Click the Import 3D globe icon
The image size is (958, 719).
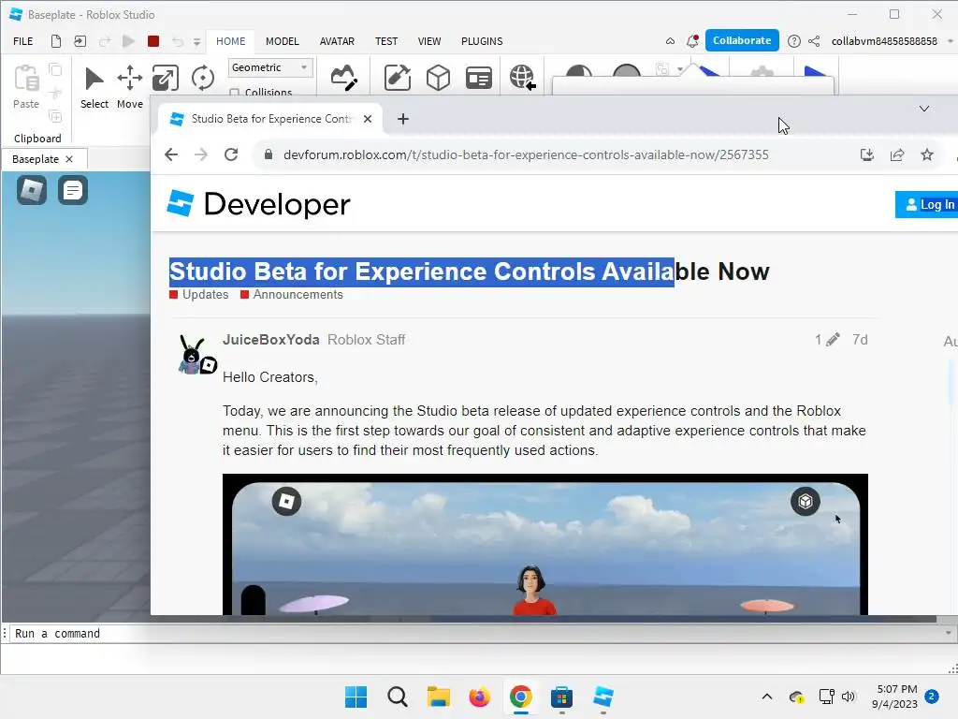coord(522,79)
